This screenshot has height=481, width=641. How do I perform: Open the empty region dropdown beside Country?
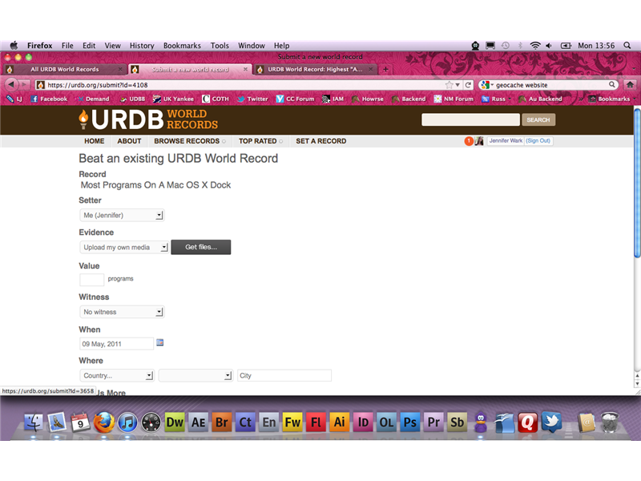196,375
